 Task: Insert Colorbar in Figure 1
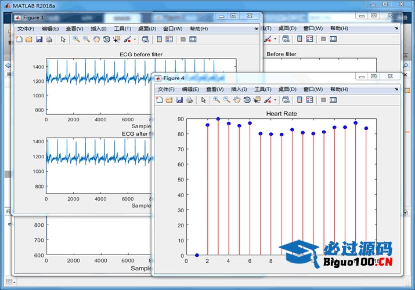point(160,39)
